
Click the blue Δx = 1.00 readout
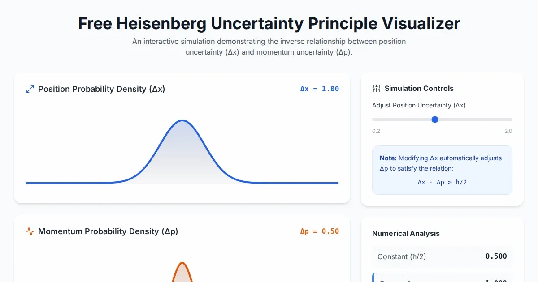(319, 89)
